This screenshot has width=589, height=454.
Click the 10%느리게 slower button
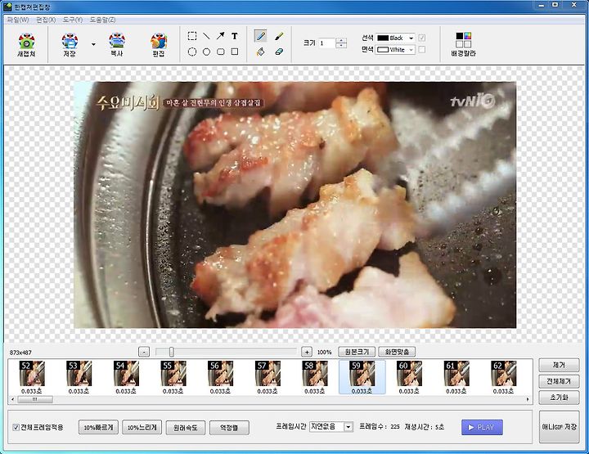click(x=142, y=427)
